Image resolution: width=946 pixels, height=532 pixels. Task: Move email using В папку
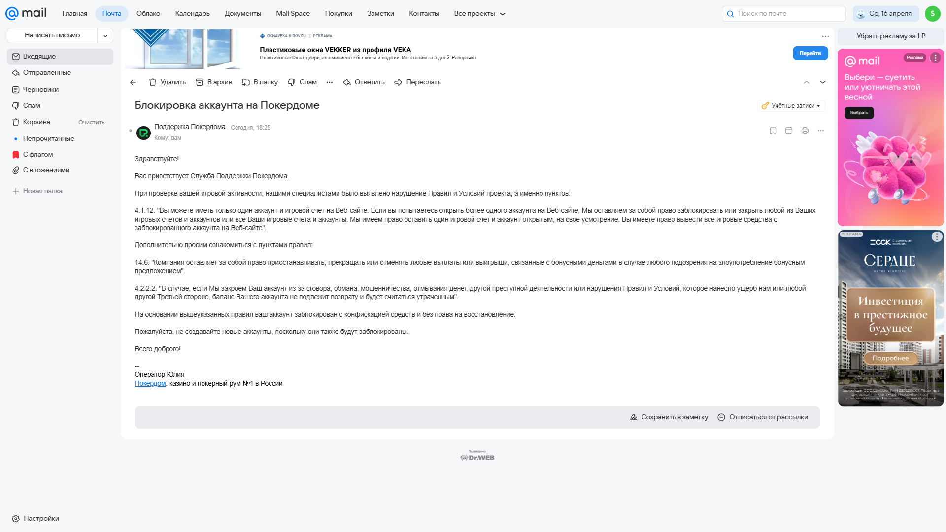tap(260, 82)
